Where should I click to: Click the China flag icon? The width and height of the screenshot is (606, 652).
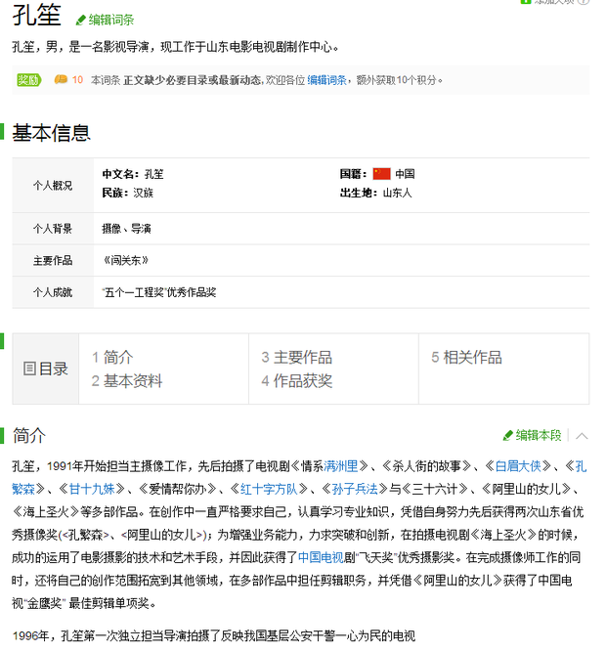point(381,174)
